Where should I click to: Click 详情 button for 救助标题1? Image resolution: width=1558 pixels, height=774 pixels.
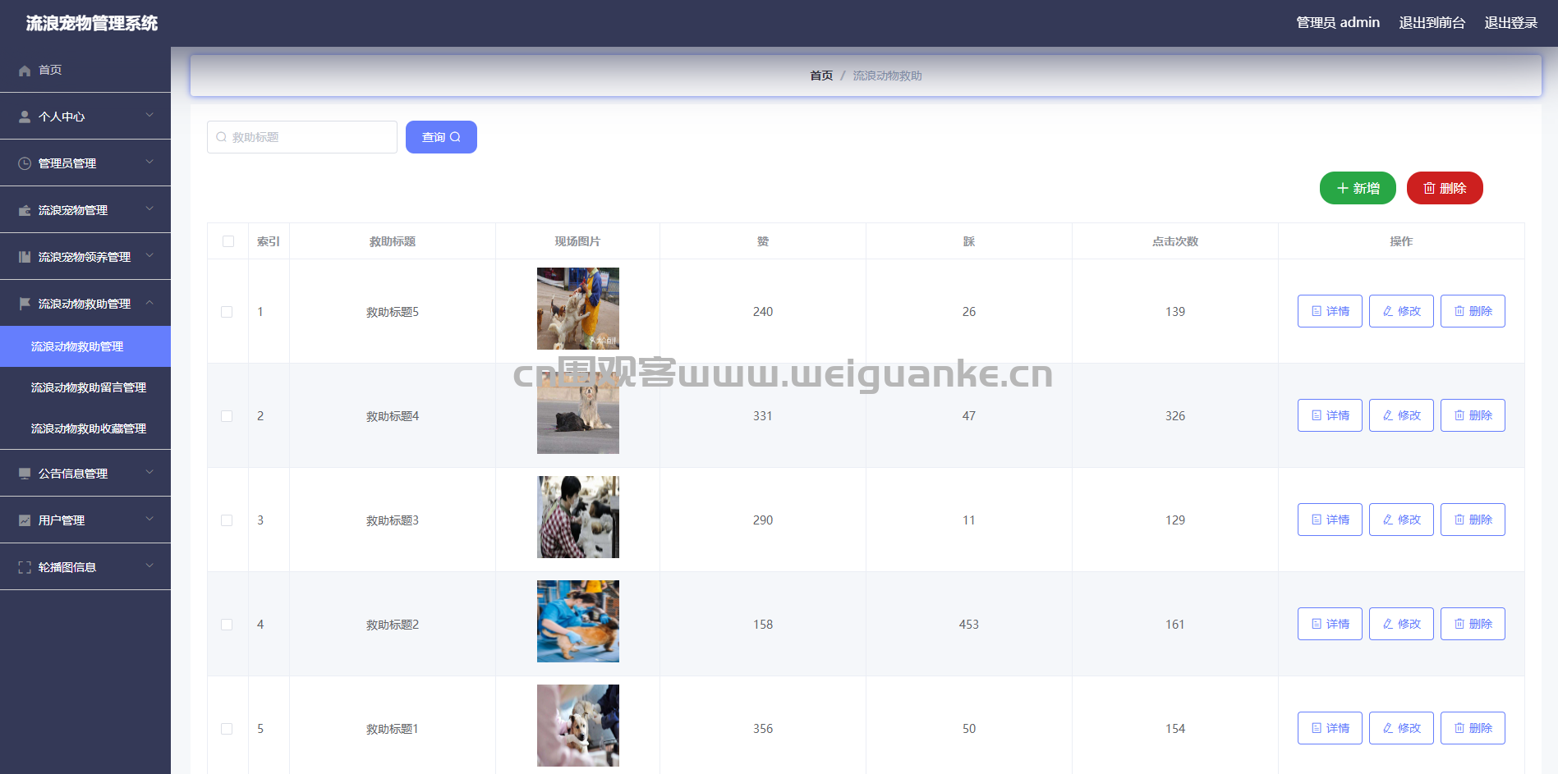pos(1330,728)
